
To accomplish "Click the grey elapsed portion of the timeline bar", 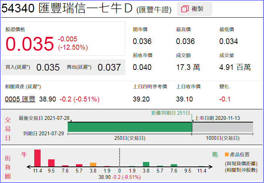I will [x=223, y=127].
